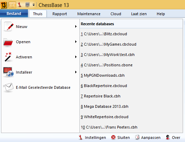Switch to the Maintenance tab
The image size is (185, 142).
pyautogui.click(x=89, y=14)
